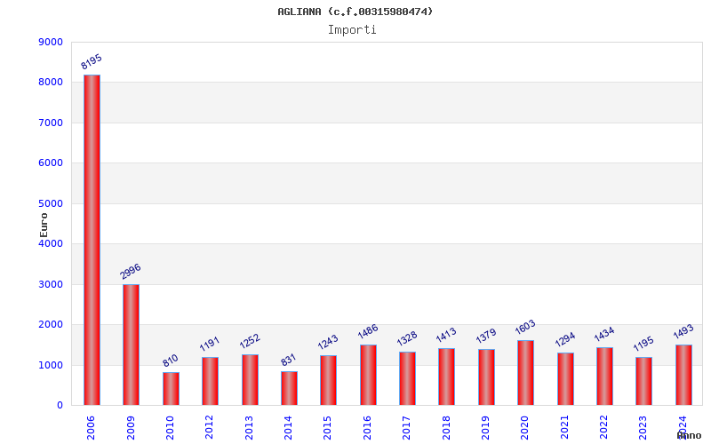Click the 2018 bar labeled 1413

(x=447, y=377)
